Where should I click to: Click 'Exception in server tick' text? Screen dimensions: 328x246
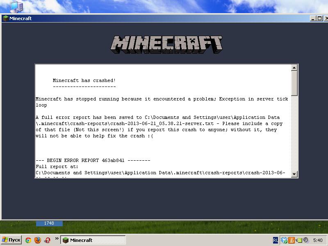tap(253, 99)
